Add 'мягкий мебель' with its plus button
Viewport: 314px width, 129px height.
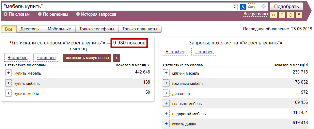point(166,73)
